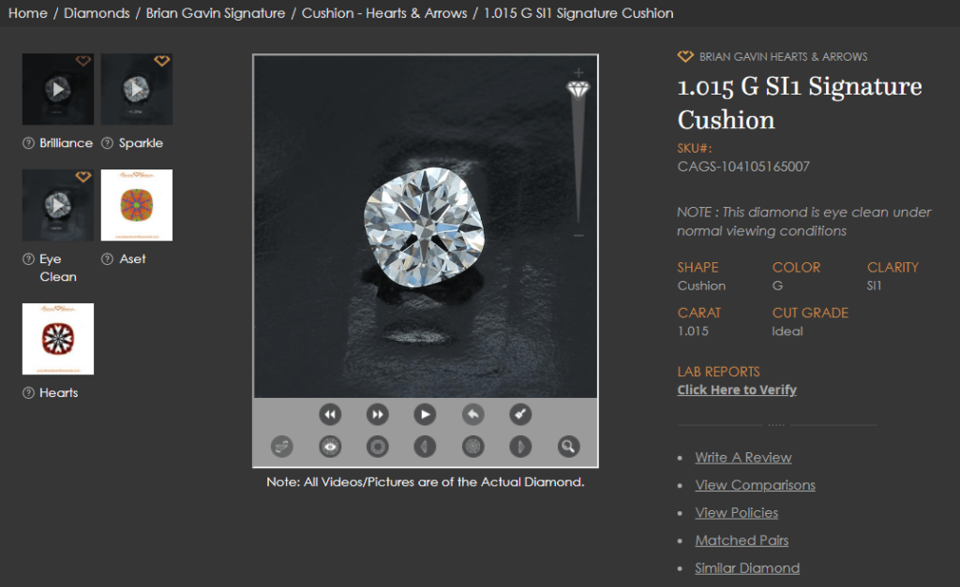Click the undo arrow icon in viewer
This screenshot has height=587, width=960.
point(472,415)
